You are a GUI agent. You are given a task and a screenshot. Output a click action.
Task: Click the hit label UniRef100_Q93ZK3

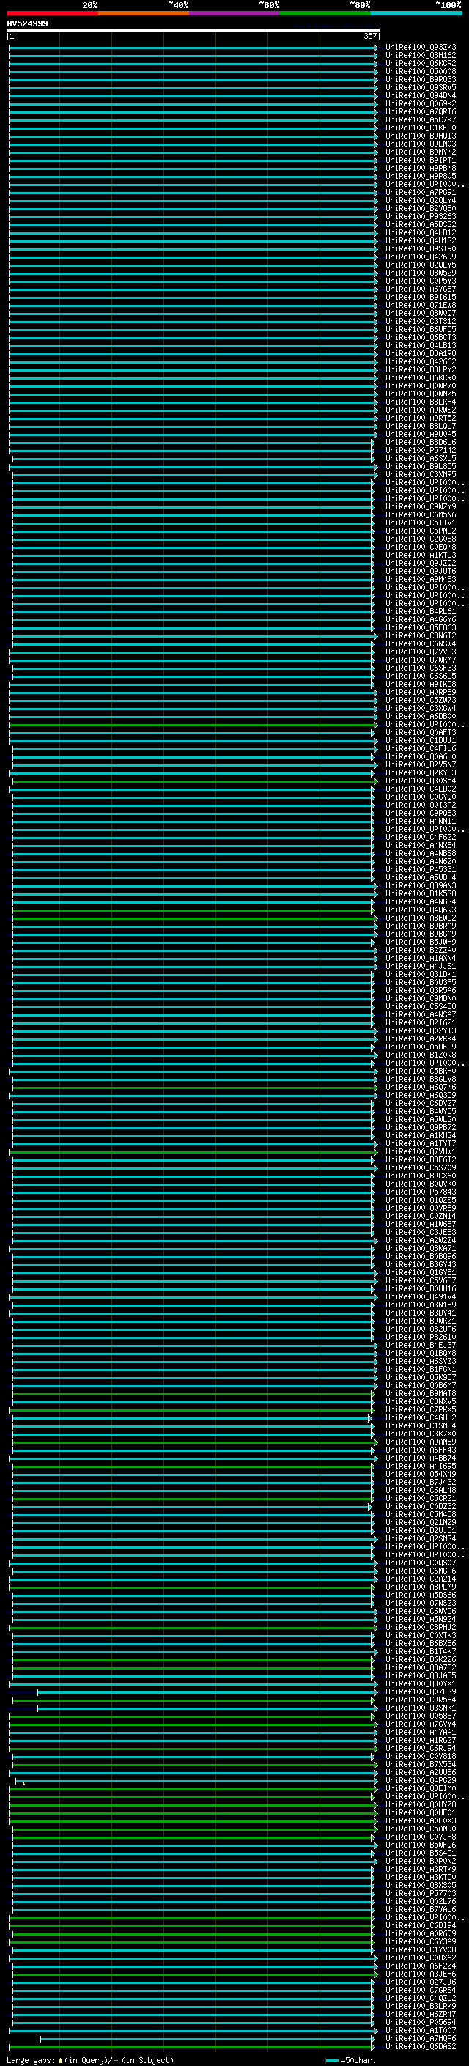[x=421, y=48]
